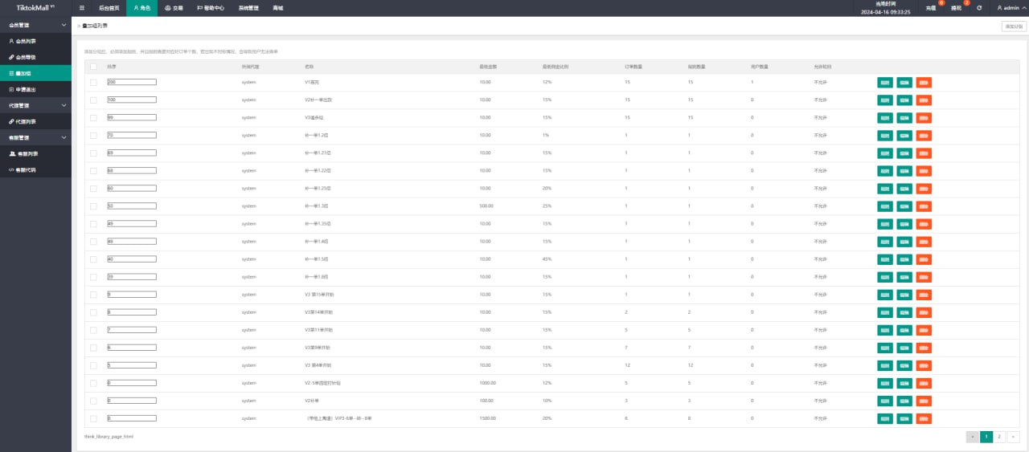Toggle the hamburger sidebar menu icon
Image resolution: width=1029 pixels, height=452 pixels.
(82, 7)
